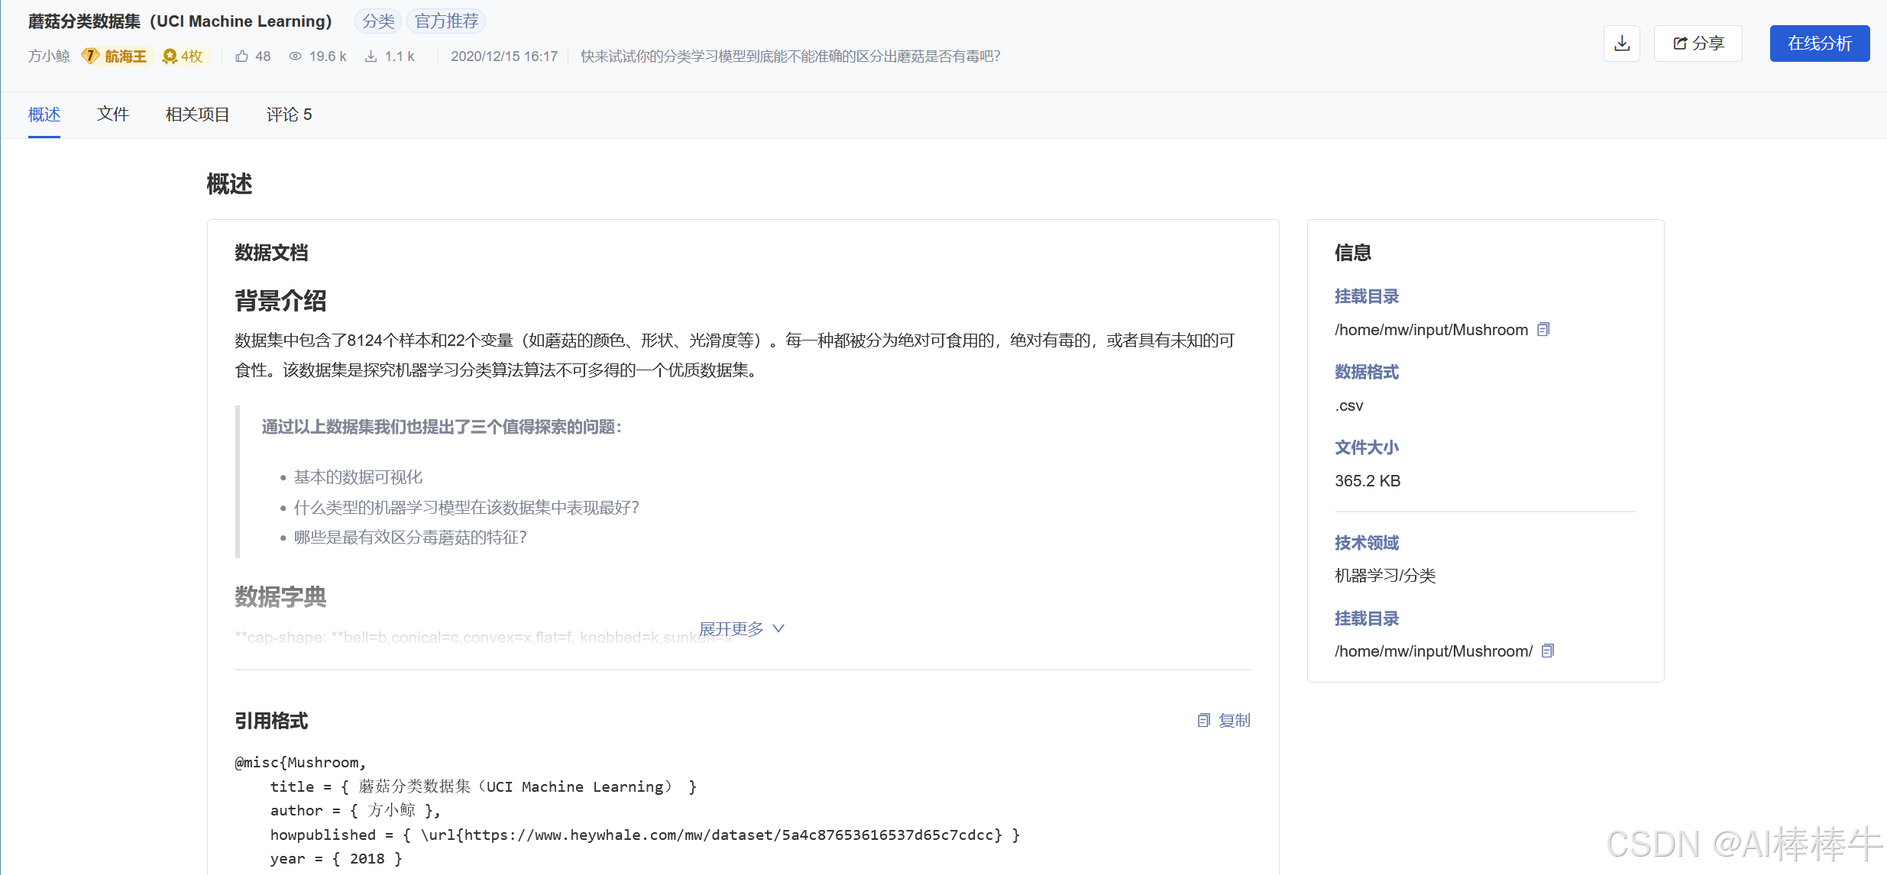This screenshot has width=1887, height=875.
Task: Expand 展开更多 in the data dictionary
Action: [742, 628]
